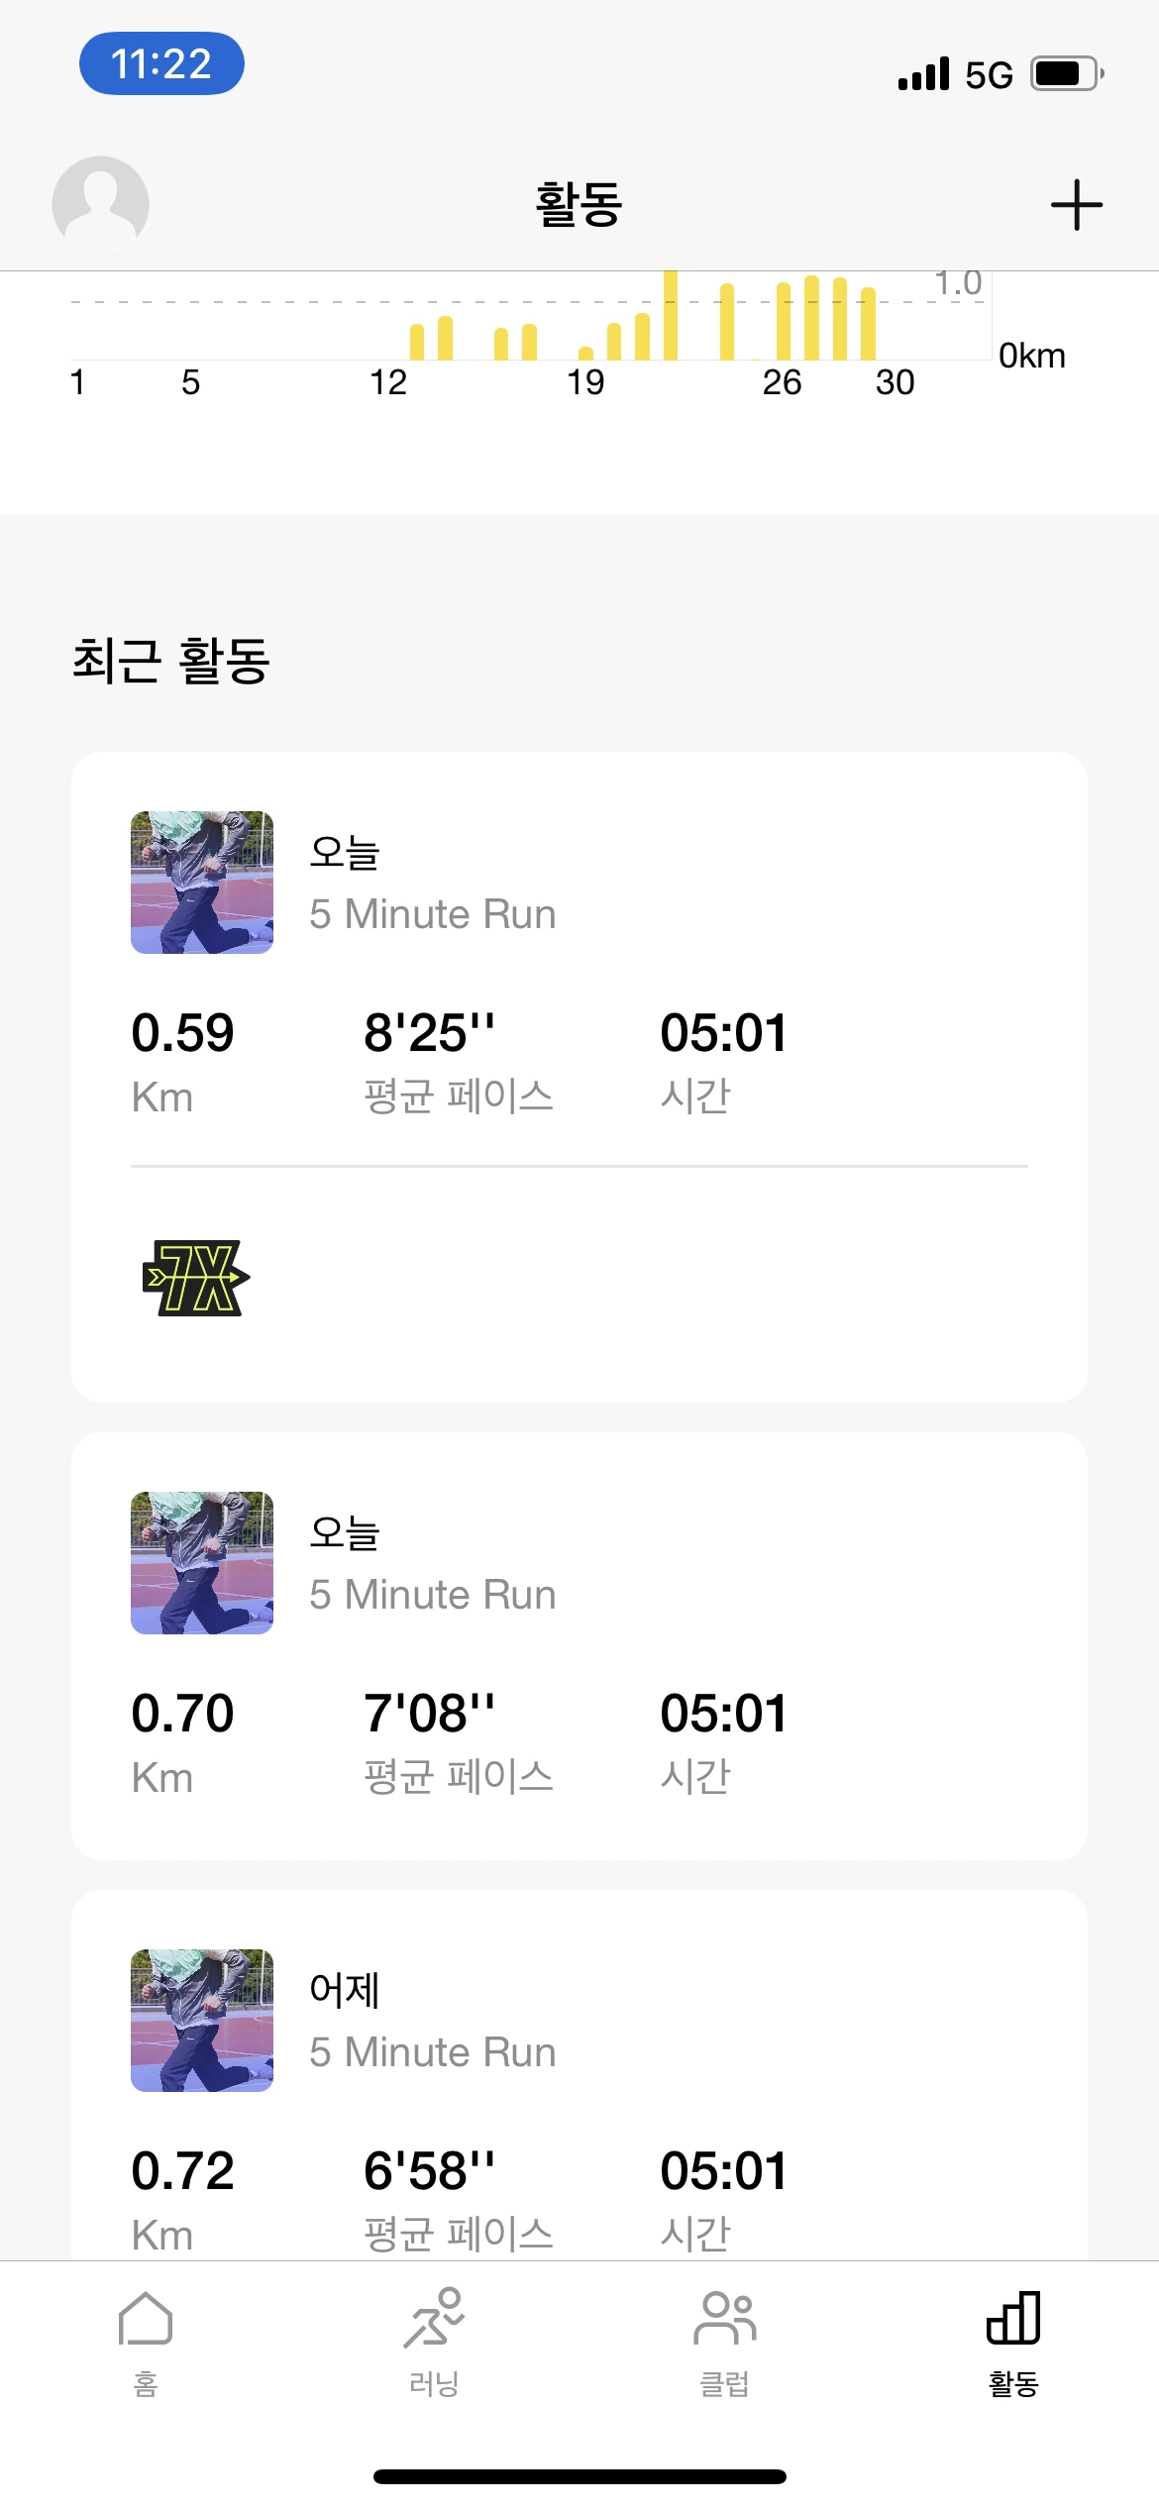Tap the 11:22 time pill in status bar
Viewport: 1159px width, 2508px height.
[x=161, y=64]
